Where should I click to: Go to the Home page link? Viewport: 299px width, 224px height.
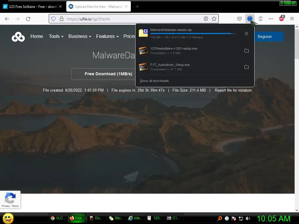click(36, 36)
